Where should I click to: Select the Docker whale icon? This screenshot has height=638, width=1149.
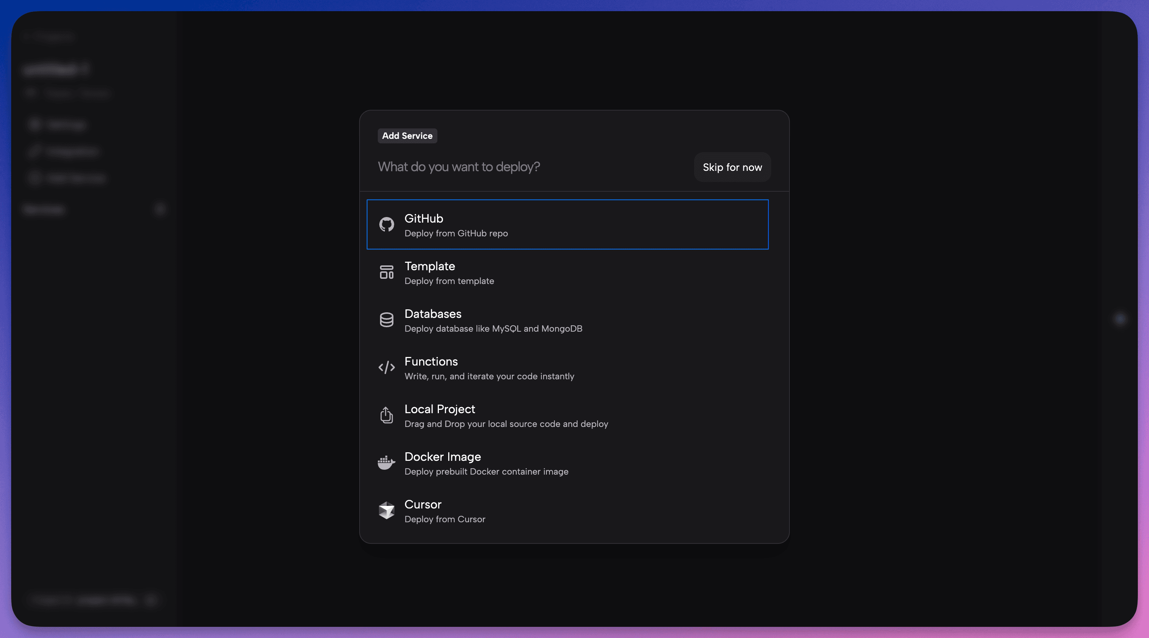coord(386,462)
